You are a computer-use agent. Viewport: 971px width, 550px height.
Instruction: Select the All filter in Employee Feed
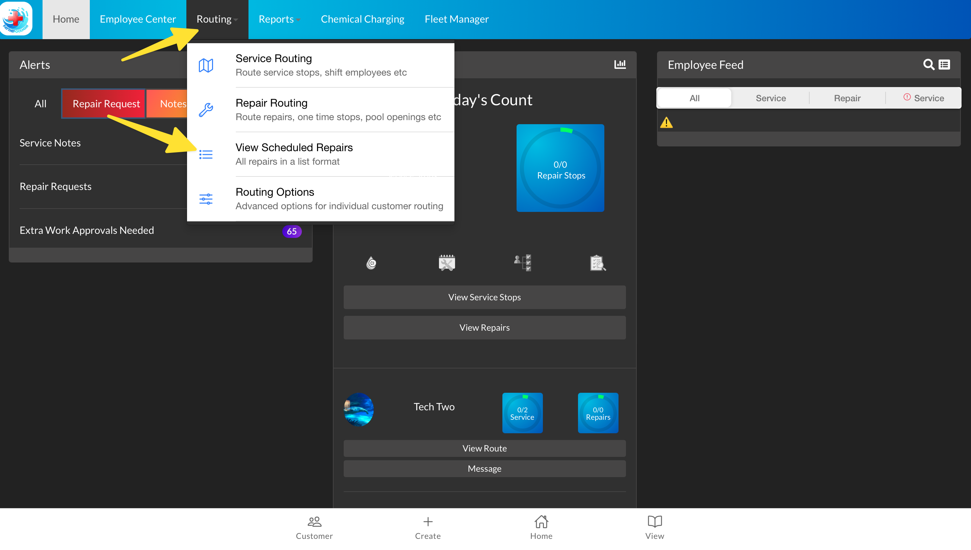click(x=694, y=98)
